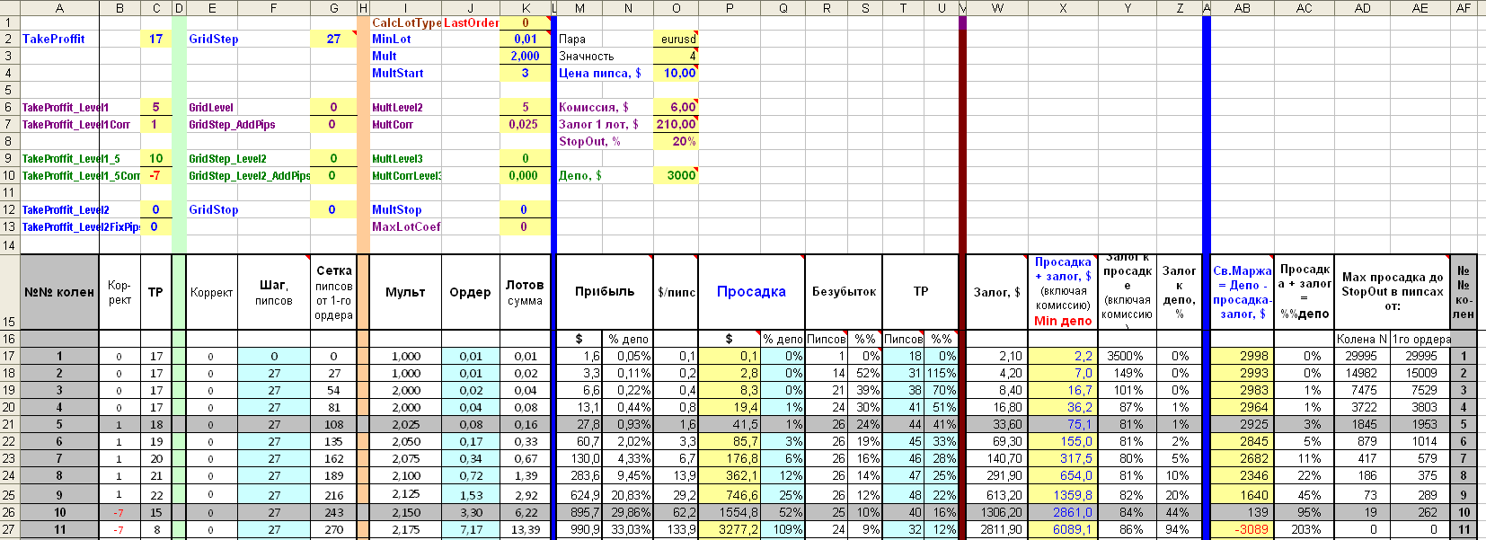Select column header P
The height and width of the screenshot is (540, 1486).
coord(729,8)
